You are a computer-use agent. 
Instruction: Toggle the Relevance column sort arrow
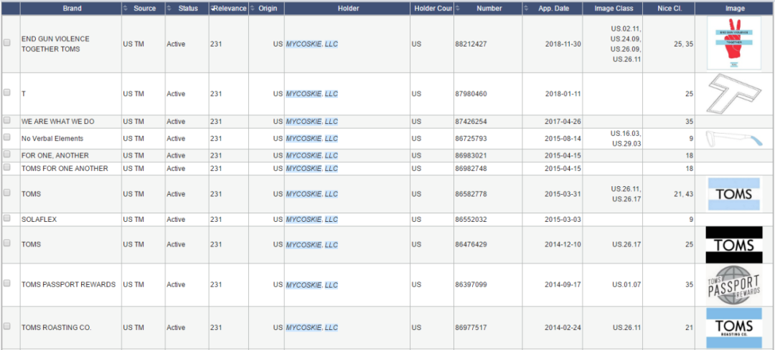(x=212, y=9)
